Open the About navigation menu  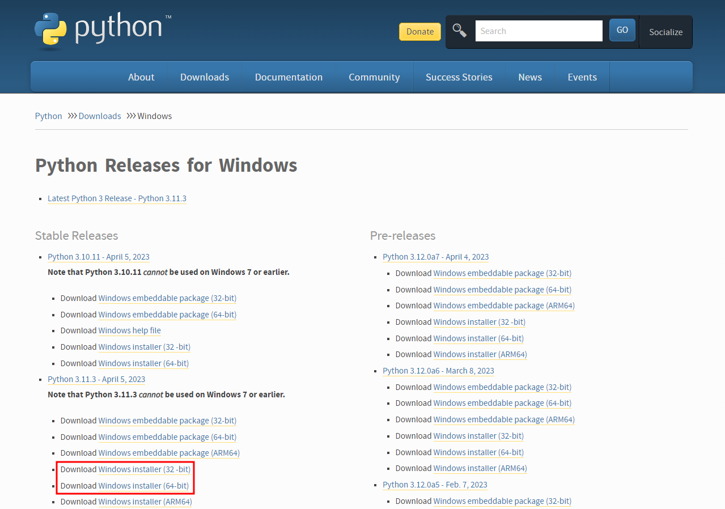[141, 77]
